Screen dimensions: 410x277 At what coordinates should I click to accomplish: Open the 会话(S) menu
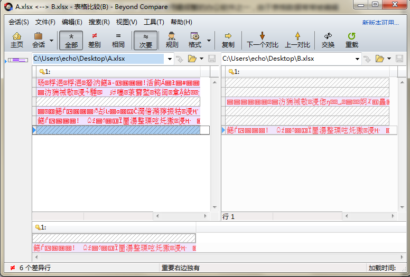point(18,22)
